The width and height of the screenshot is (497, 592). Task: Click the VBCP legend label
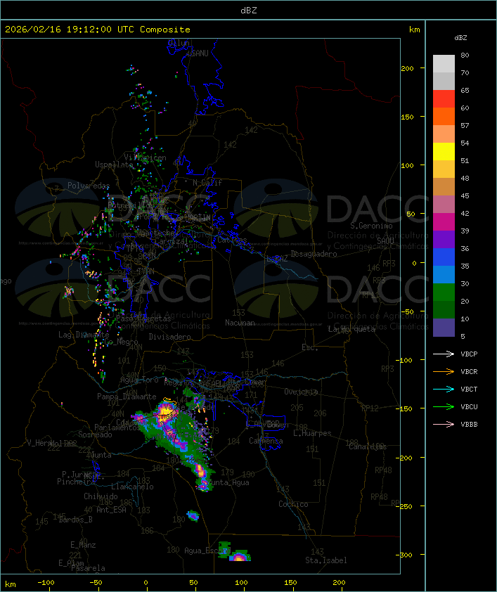pos(469,354)
